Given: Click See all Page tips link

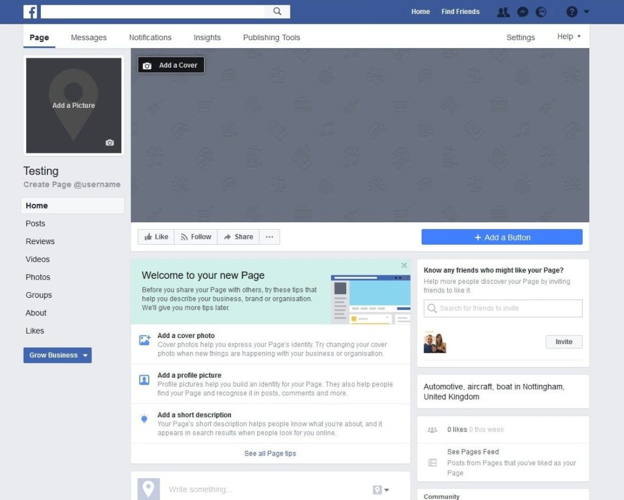Looking at the screenshot, I should point(270,454).
